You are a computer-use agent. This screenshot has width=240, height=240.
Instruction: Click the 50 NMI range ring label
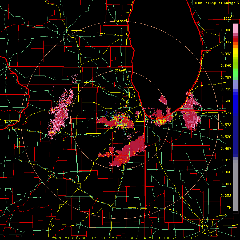point(120,70)
